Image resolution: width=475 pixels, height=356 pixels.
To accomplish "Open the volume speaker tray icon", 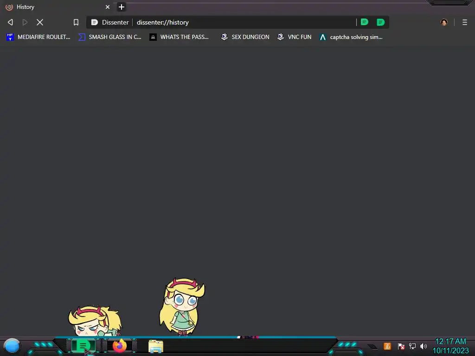I will (x=423, y=346).
